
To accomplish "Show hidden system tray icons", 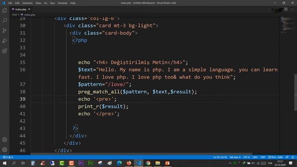I will pos(230,163).
